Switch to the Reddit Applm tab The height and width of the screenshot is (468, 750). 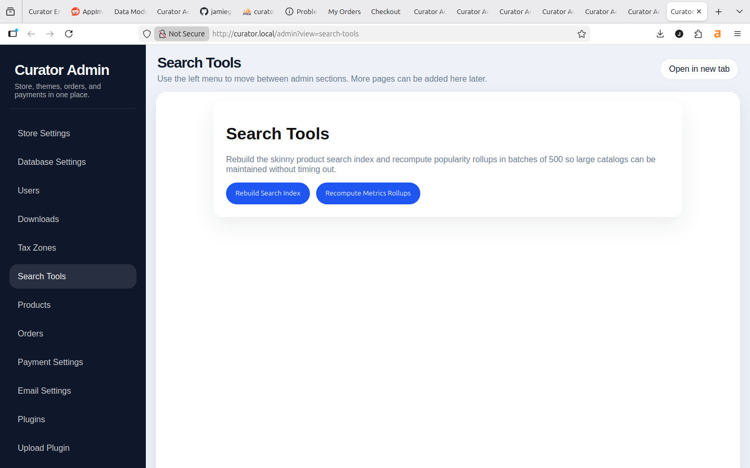point(87,11)
